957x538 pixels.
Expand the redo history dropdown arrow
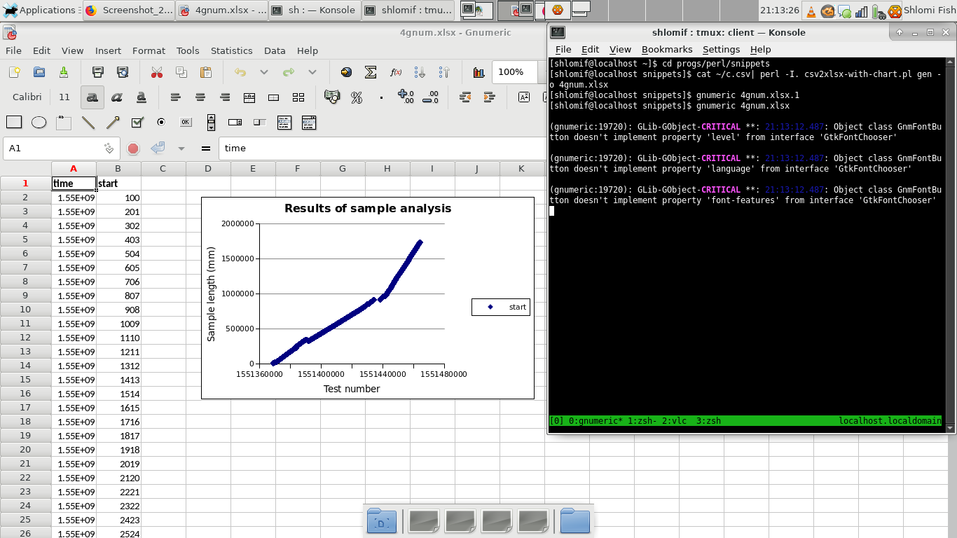[312, 72]
